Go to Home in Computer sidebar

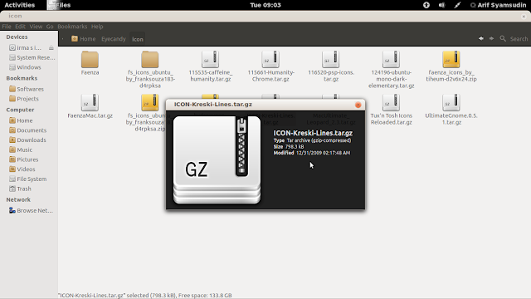pos(21,120)
